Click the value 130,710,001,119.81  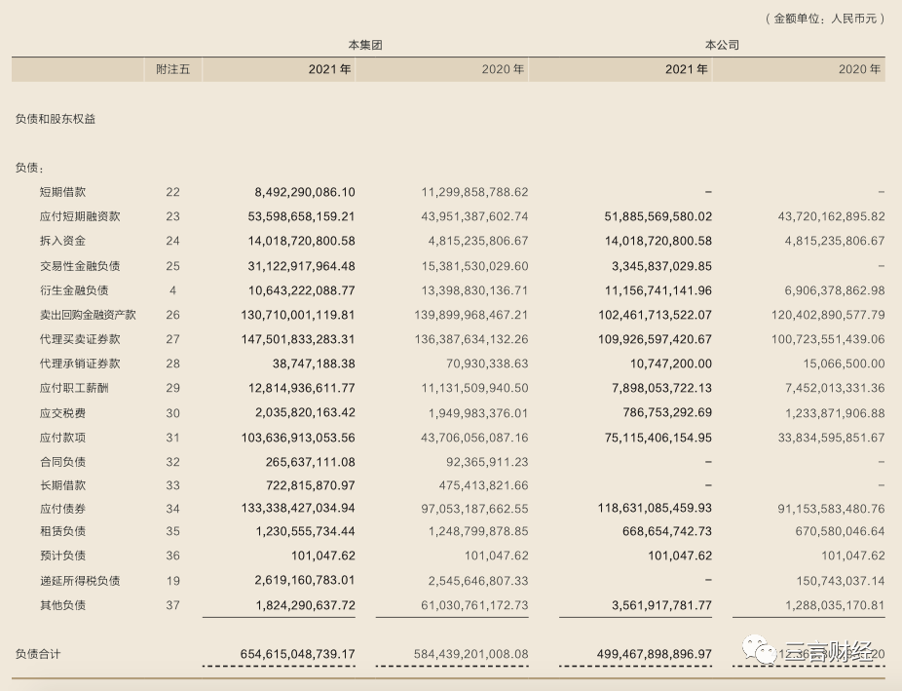[298, 315]
